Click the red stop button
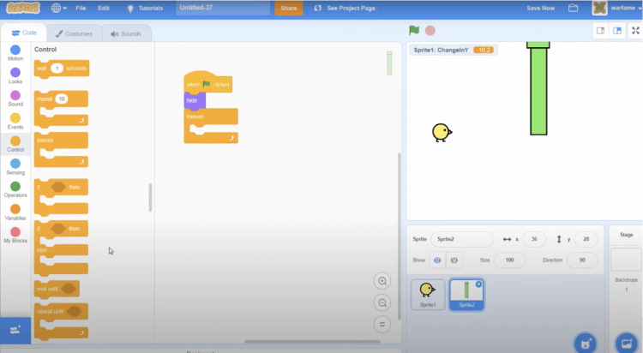The width and height of the screenshot is (643, 353). point(430,30)
